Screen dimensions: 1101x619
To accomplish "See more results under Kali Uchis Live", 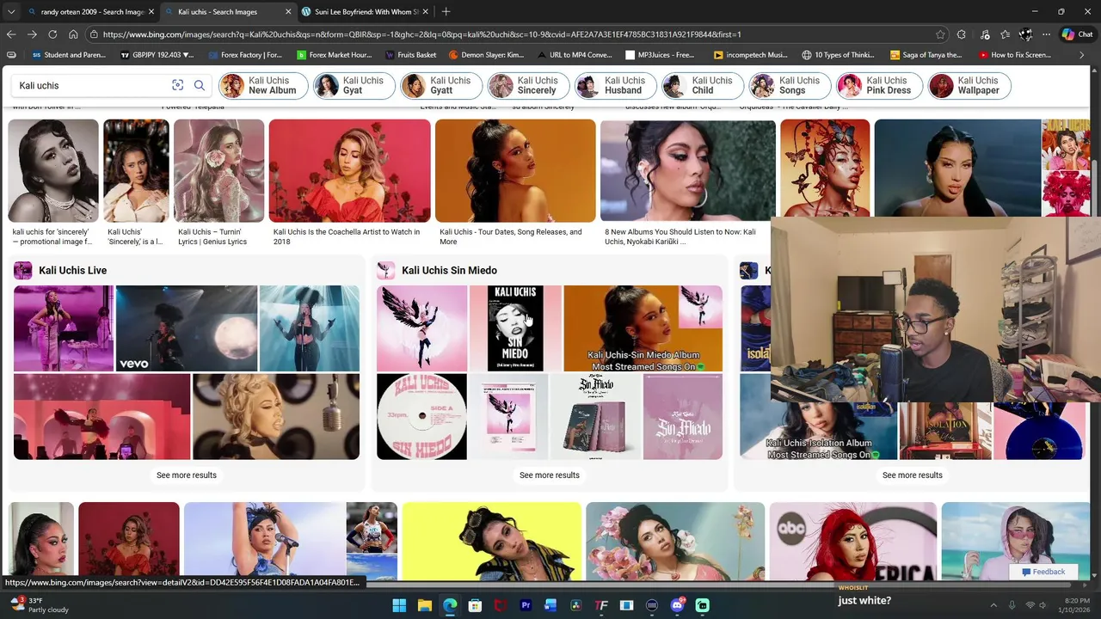I will pyautogui.click(x=187, y=475).
